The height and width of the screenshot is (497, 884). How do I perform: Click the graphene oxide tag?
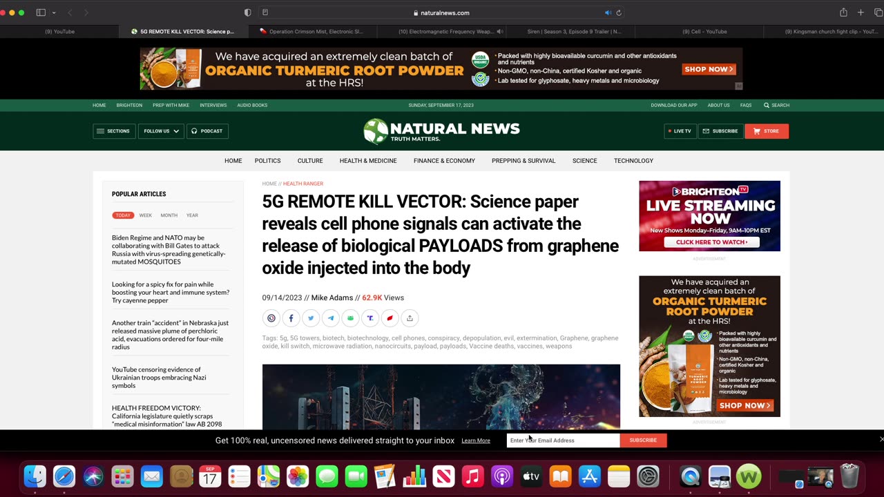[x=440, y=342]
